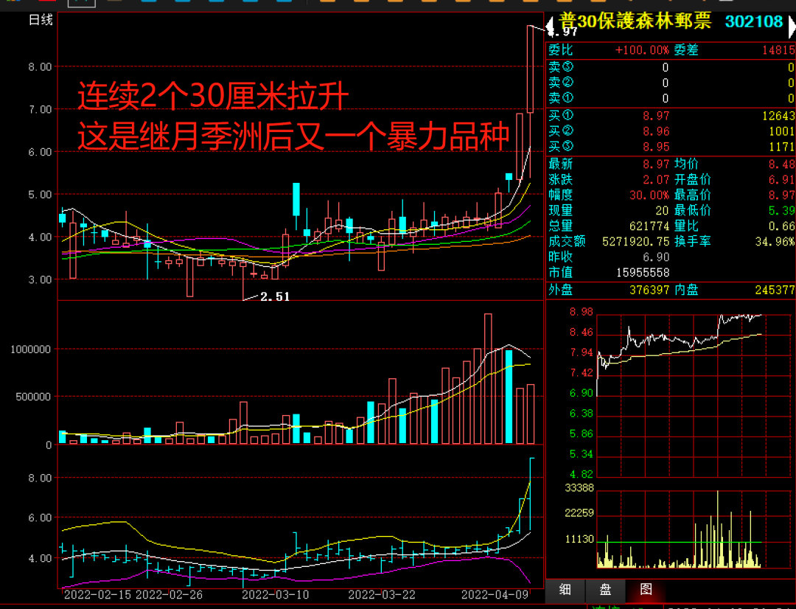Click the 卖③ row label
796x609 pixels.
[561, 67]
